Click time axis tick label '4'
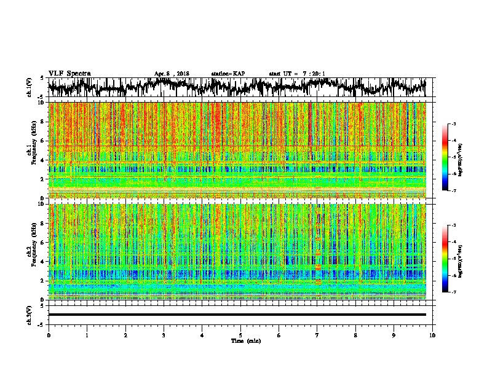Image resolution: width=487 pixels, height=376 pixels. click(x=202, y=335)
